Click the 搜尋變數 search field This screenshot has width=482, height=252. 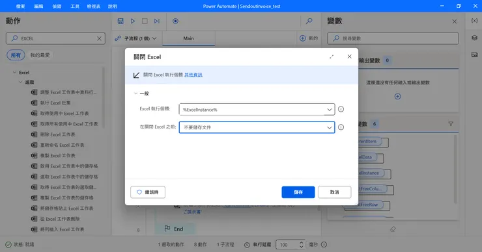pyautogui.click(x=393, y=38)
